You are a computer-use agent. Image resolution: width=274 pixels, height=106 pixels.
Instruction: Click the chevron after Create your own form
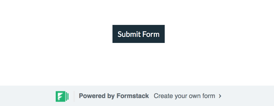pyautogui.click(x=220, y=96)
